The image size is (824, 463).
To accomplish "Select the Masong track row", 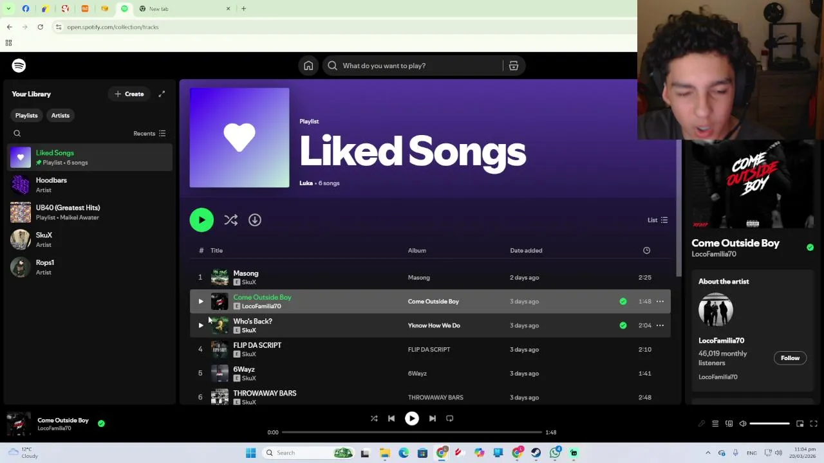I will click(x=430, y=277).
